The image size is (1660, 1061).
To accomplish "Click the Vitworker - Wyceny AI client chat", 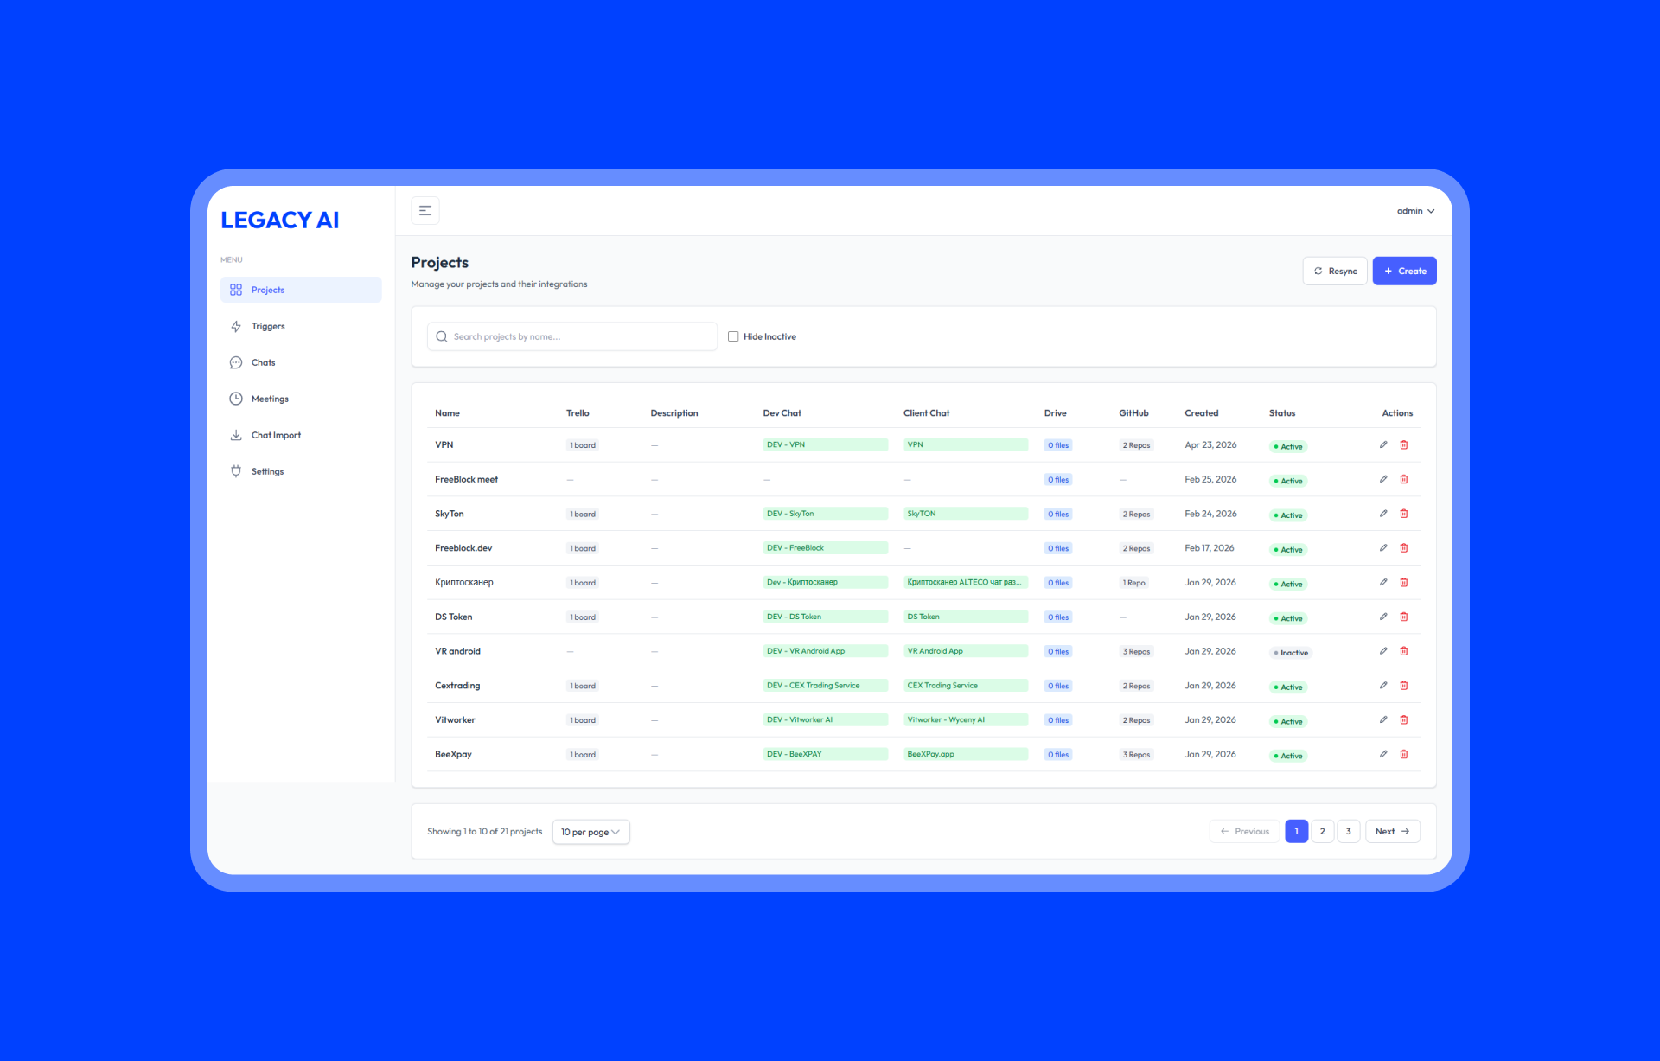I will click(x=966, y=719).
